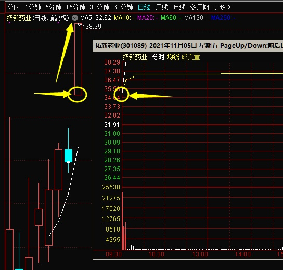
Task: Open the 15分钟 period view
Action: click(x=75, y=7)
